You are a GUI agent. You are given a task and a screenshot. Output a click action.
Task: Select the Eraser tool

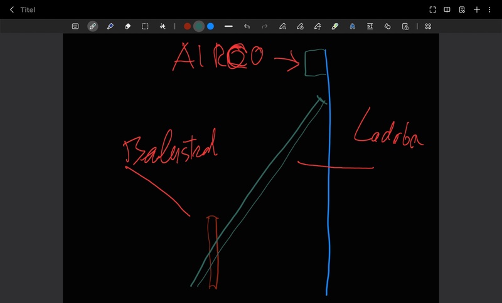coord(127,26)
